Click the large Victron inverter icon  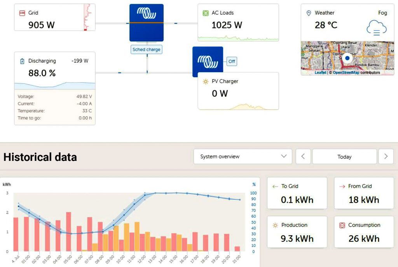[x=146, y=23]
